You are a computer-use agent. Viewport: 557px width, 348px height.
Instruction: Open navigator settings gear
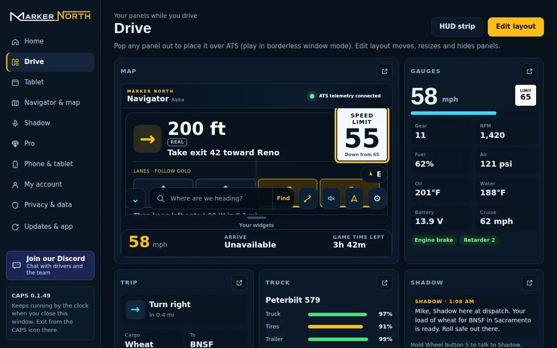(377, 199)
